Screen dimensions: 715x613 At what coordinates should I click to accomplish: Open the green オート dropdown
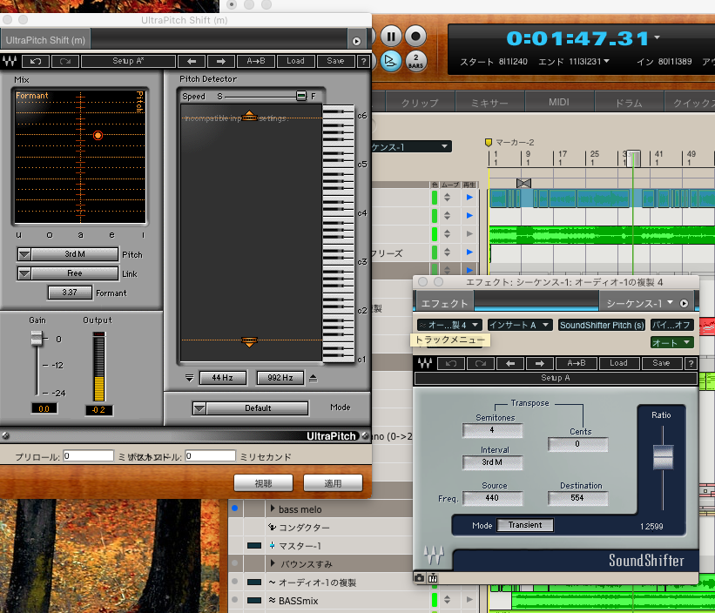(x=672, y=343)
